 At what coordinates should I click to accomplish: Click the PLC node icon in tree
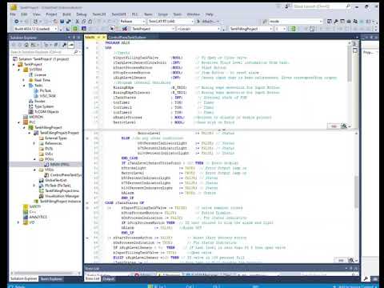point(26,122)
